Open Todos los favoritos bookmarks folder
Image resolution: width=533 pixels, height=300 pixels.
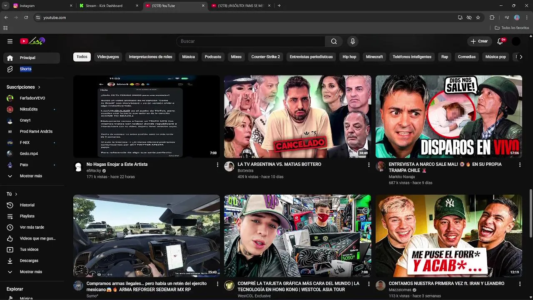pyautogui.click(x=512, y=28)
